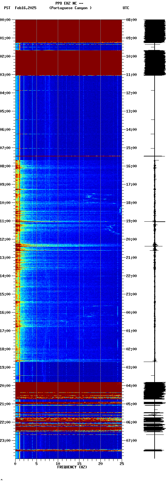Select the 'PST' timezone label

pos(7,8)
